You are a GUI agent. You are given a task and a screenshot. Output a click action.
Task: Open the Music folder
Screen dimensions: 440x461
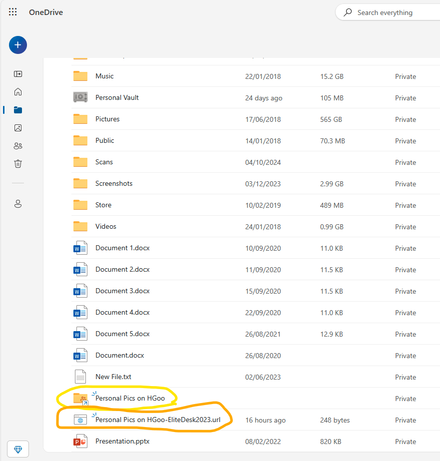point(104,76)
